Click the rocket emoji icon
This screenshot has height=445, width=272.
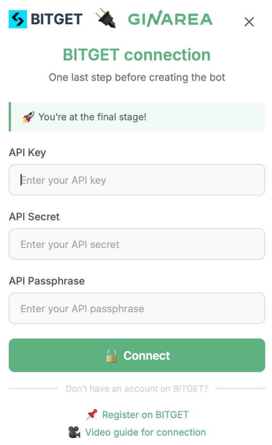coord(29,117)
